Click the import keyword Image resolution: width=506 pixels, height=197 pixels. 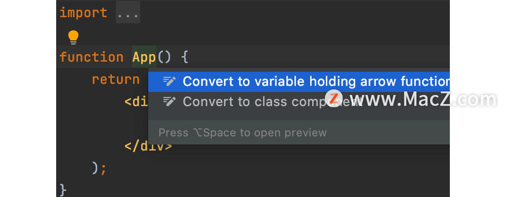(x=83, y=13)
